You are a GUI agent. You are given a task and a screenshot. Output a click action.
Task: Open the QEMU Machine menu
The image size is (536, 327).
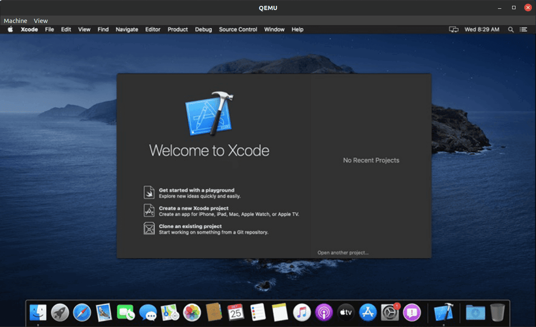[x=15, y=20]
